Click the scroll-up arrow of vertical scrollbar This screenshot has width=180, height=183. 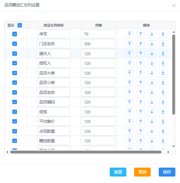point(174,32)
